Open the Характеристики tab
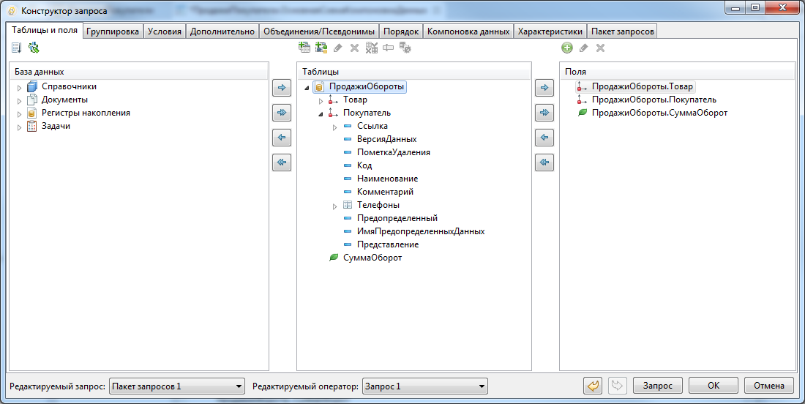The height and width of the screenshot is (404, 805). (x=550, y=31)
